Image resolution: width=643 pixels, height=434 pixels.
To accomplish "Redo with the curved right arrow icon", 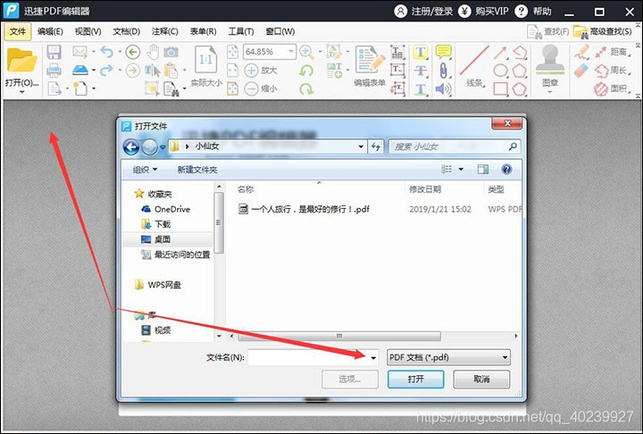I will (106, 71).
